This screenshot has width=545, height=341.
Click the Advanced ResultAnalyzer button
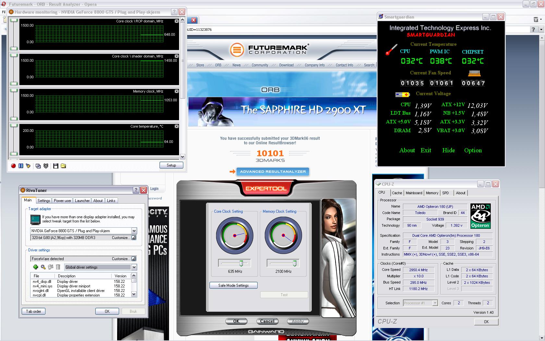(x=273, y=171)
